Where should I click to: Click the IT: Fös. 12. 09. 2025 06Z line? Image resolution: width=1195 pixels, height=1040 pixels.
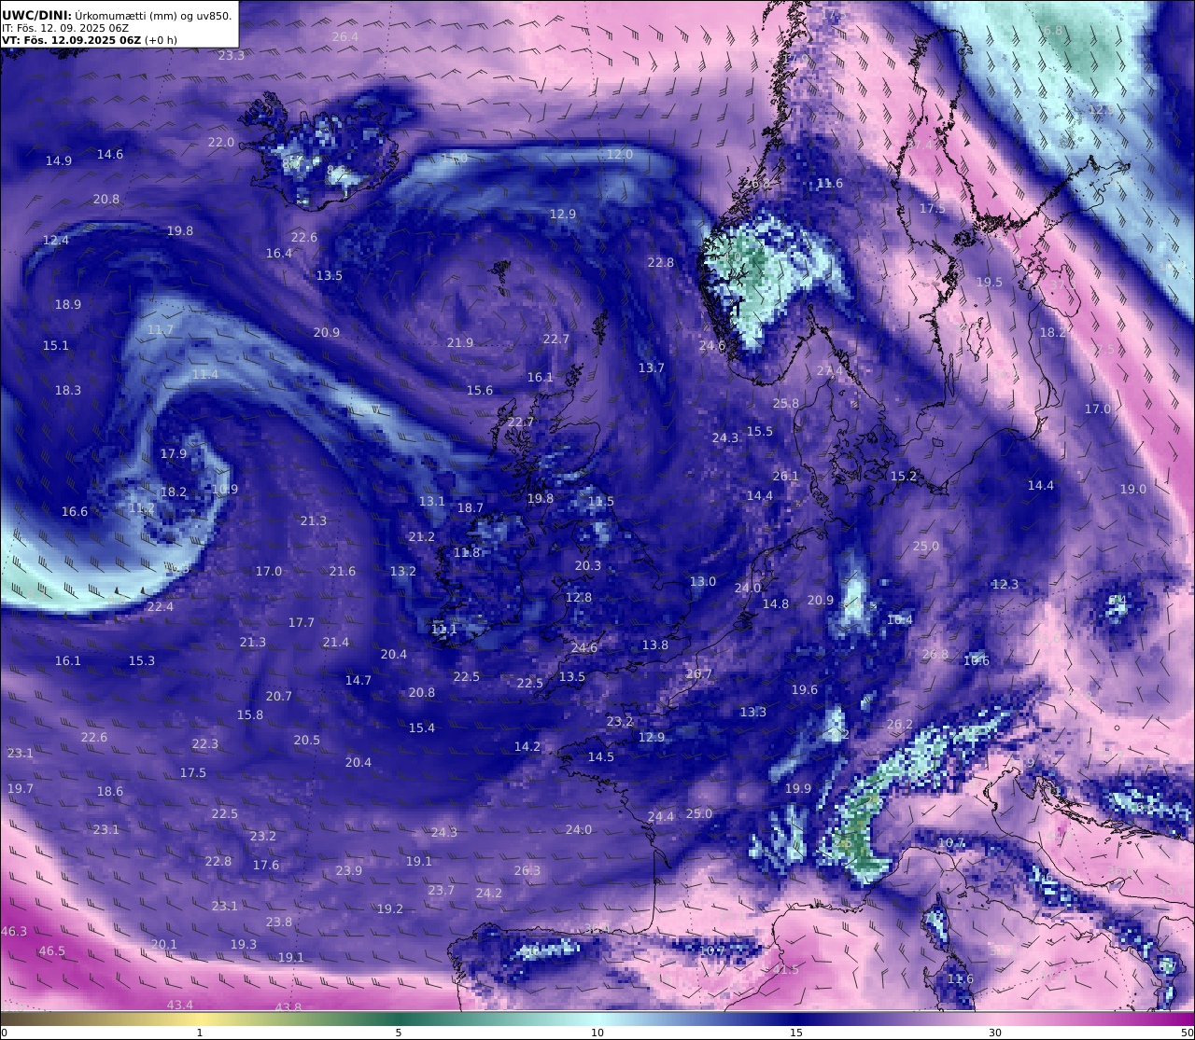tap(65, 28)
